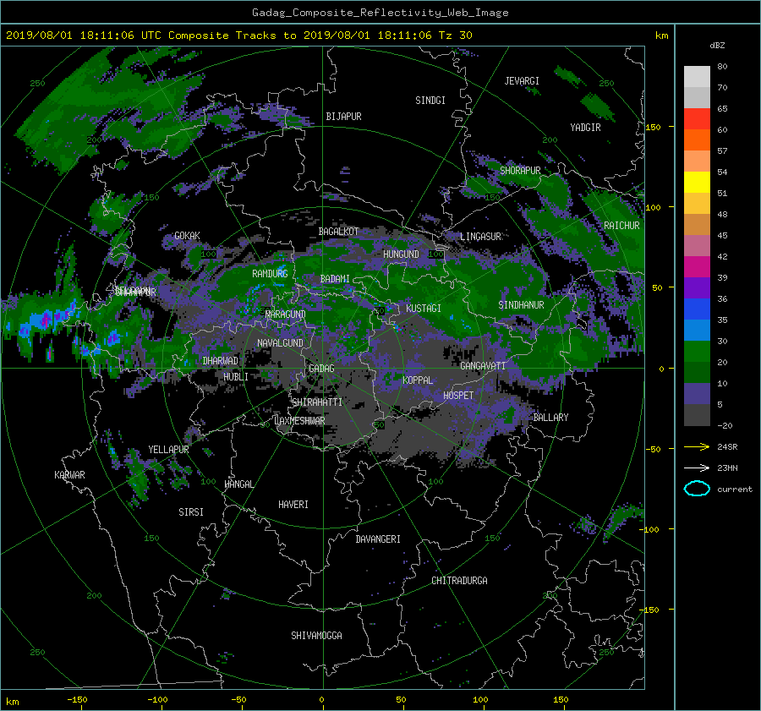Select the GOKAK label
761x711 pixels.
pos(188,236)
